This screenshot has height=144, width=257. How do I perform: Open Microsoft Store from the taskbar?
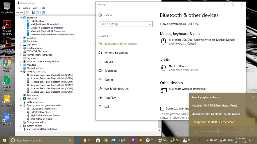pos(98,140)
